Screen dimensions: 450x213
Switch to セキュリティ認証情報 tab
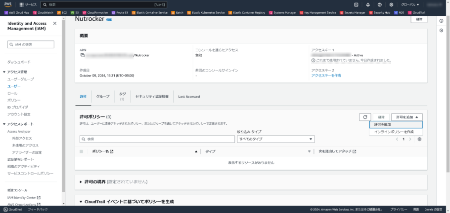[x=152, y=97]
